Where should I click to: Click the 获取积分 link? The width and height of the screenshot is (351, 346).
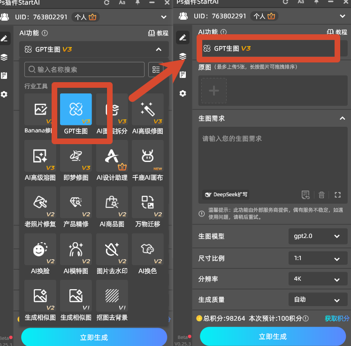pyautogui.click(x=337, y=318)
